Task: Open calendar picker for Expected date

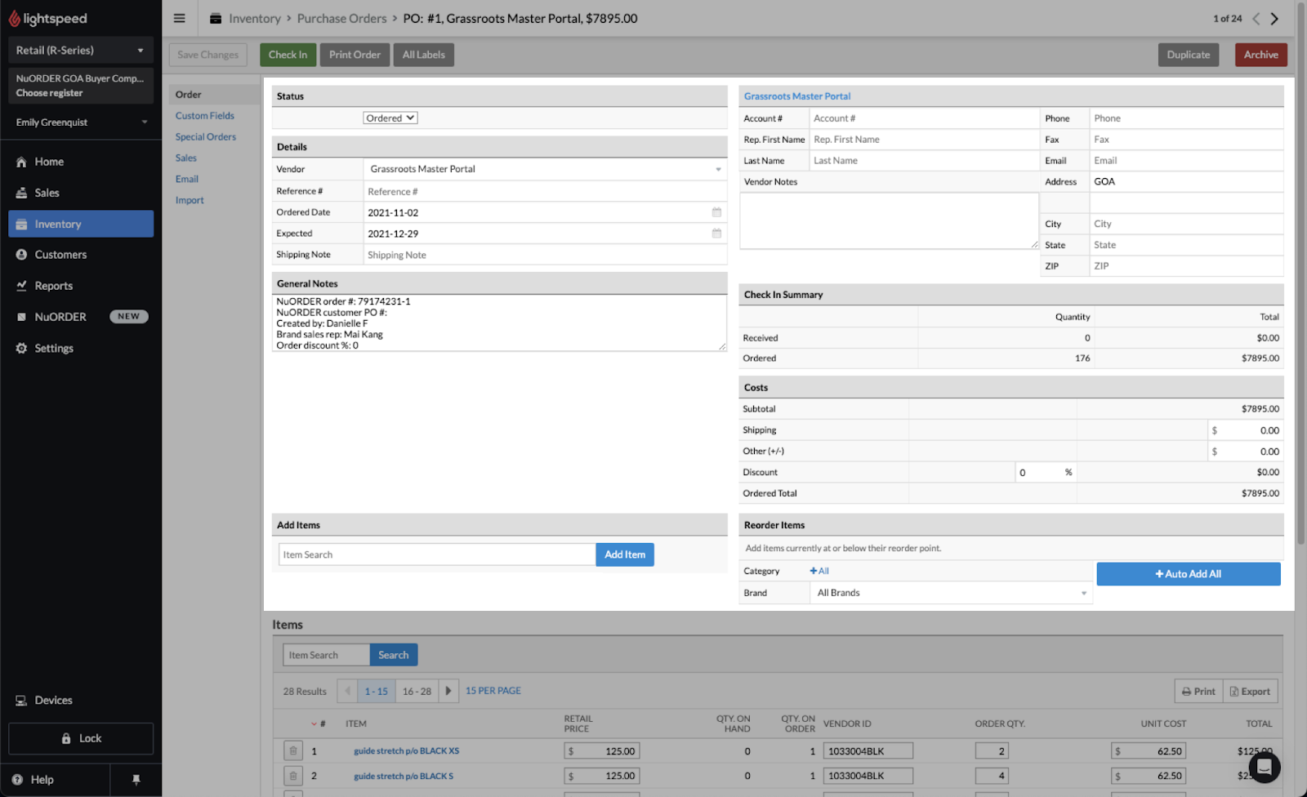Action: (716, 234)
